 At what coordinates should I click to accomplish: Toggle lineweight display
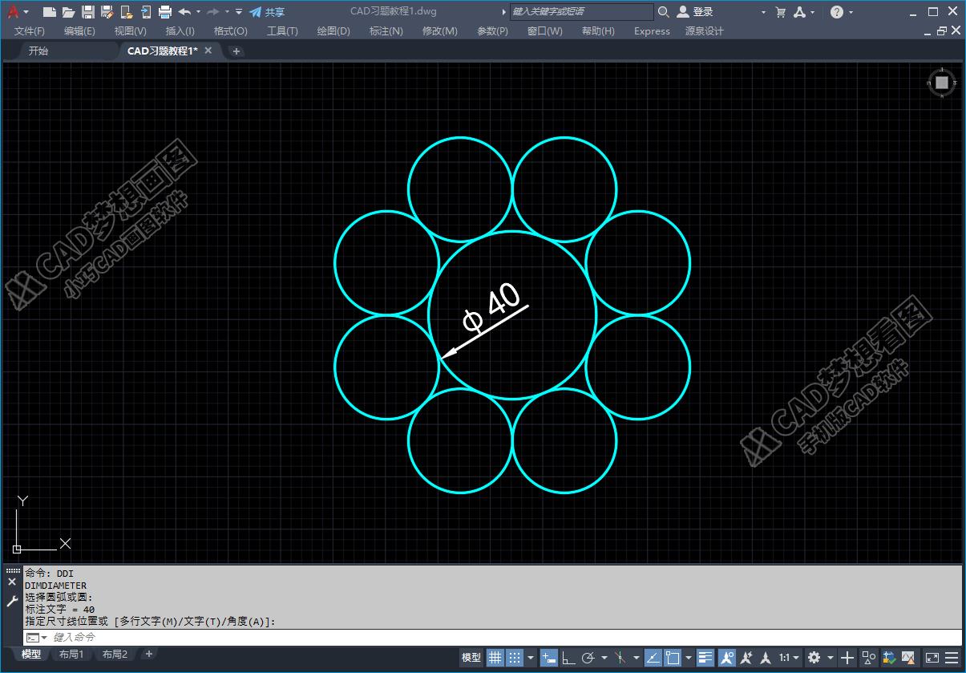(x=705, y=658)
